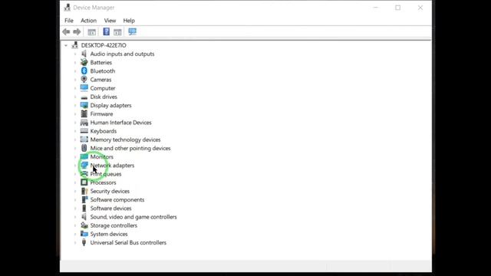Viewport: 491px width, 276px height.
Task: Click the Mice and other pointing devices icon
Action: pos(84,148)
